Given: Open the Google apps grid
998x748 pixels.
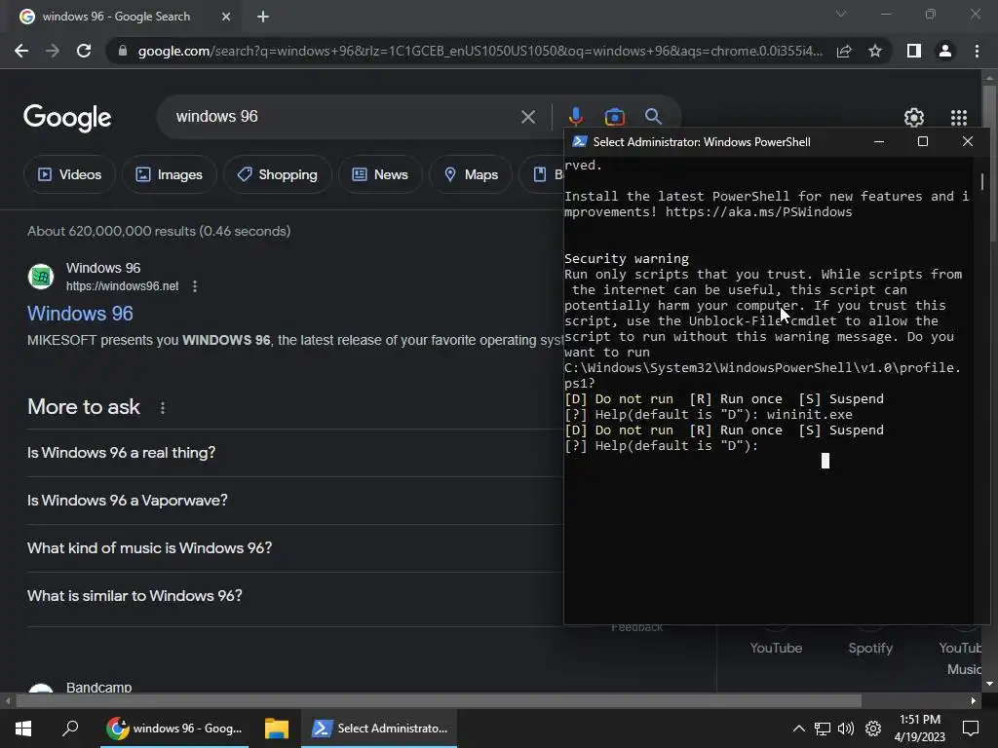Looking at the screenshot, I should [959, 118].
